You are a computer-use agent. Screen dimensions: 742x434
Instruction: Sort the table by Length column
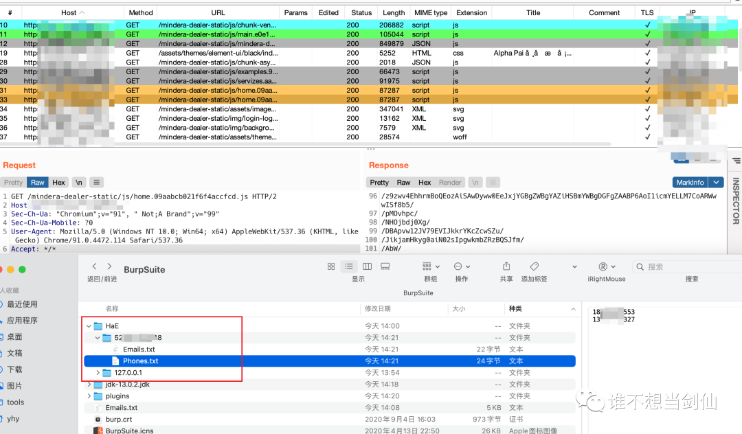pyautogui.click(x=394, y=13)
